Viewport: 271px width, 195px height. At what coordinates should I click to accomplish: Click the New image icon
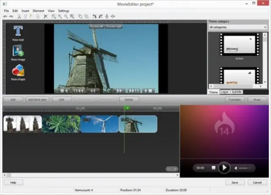[18, 51]
